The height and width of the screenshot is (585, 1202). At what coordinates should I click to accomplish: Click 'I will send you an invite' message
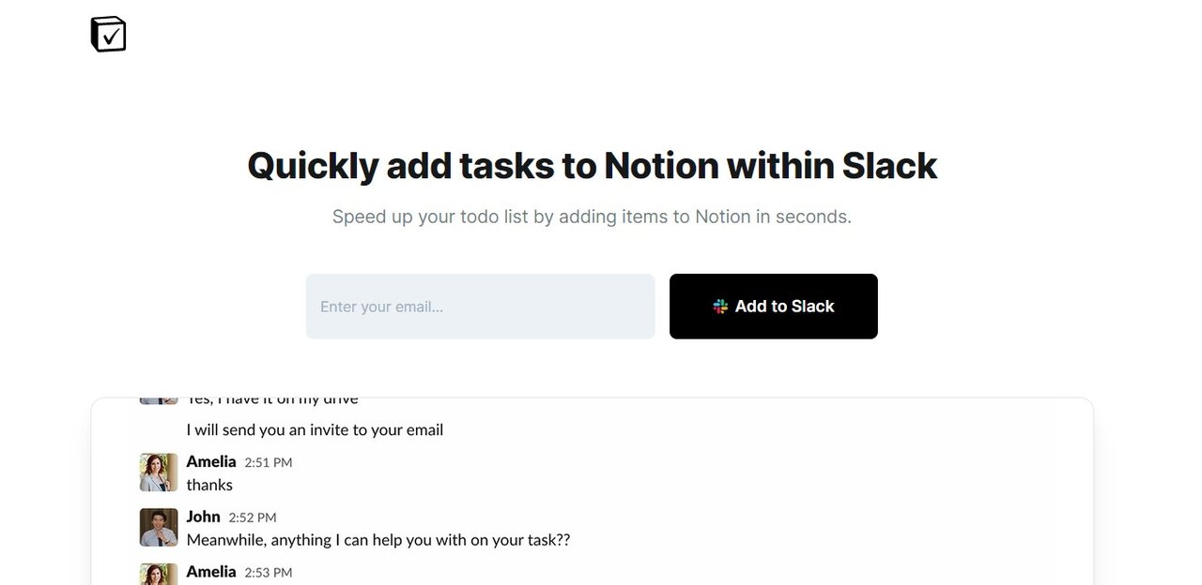(x=315, y=430)
